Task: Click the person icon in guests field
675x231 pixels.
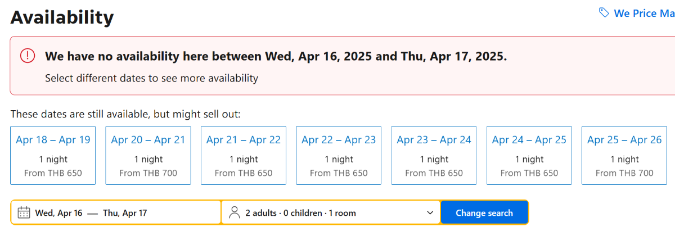Action: point(235,212)
